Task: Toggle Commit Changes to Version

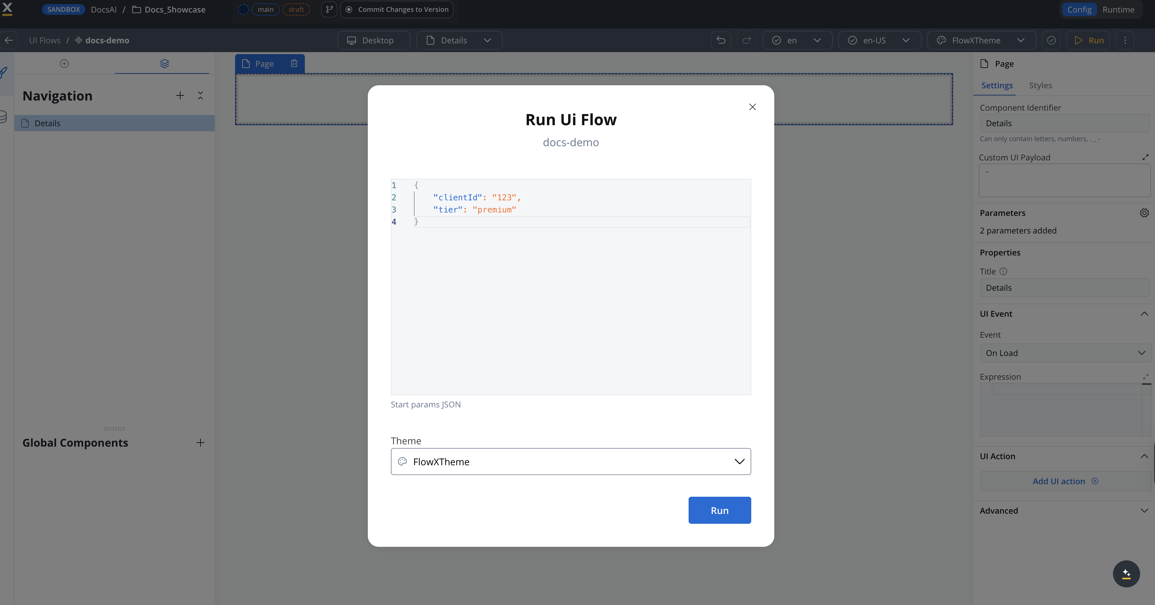Action: (x=396, y=9)
